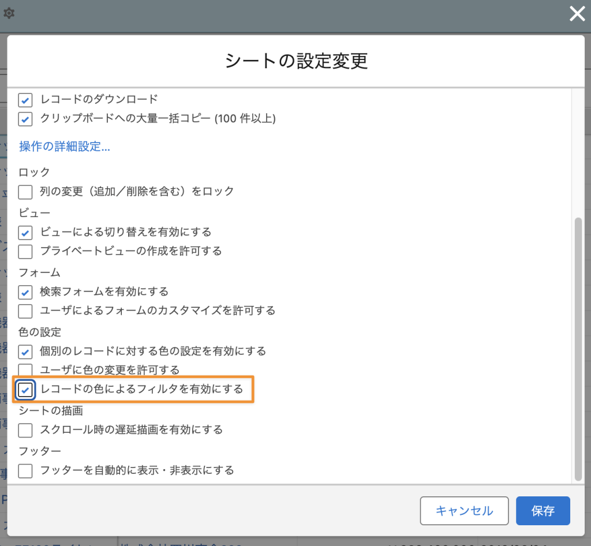Check プライベートビューの作成を許可する box
This screenshot has height=546, width=591.
click(x=25, y=251)
